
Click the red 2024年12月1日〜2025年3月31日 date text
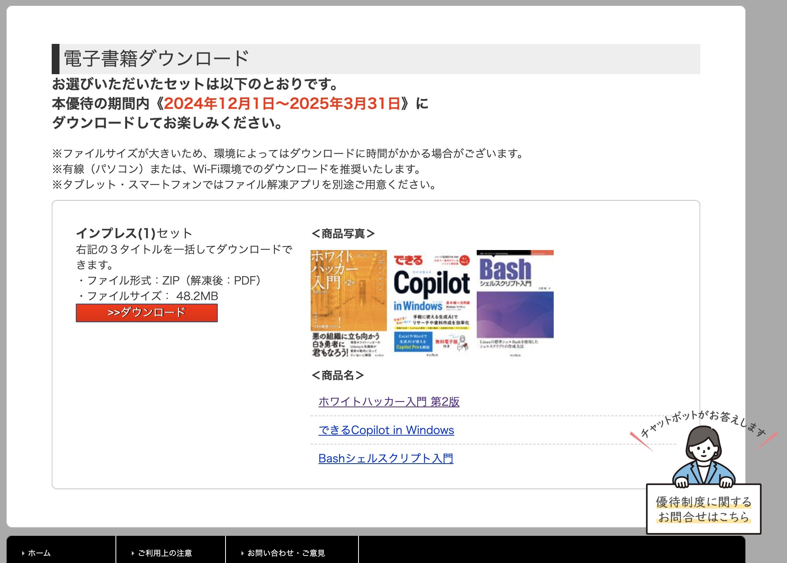(x=282, y=104)
